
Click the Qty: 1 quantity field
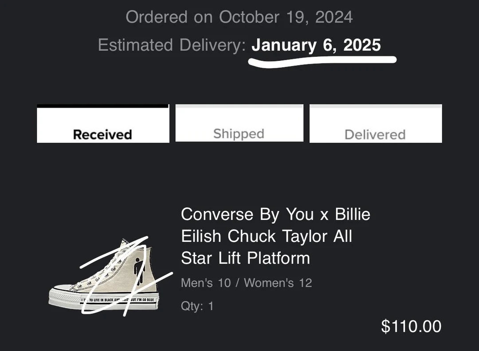click(196, 305)
